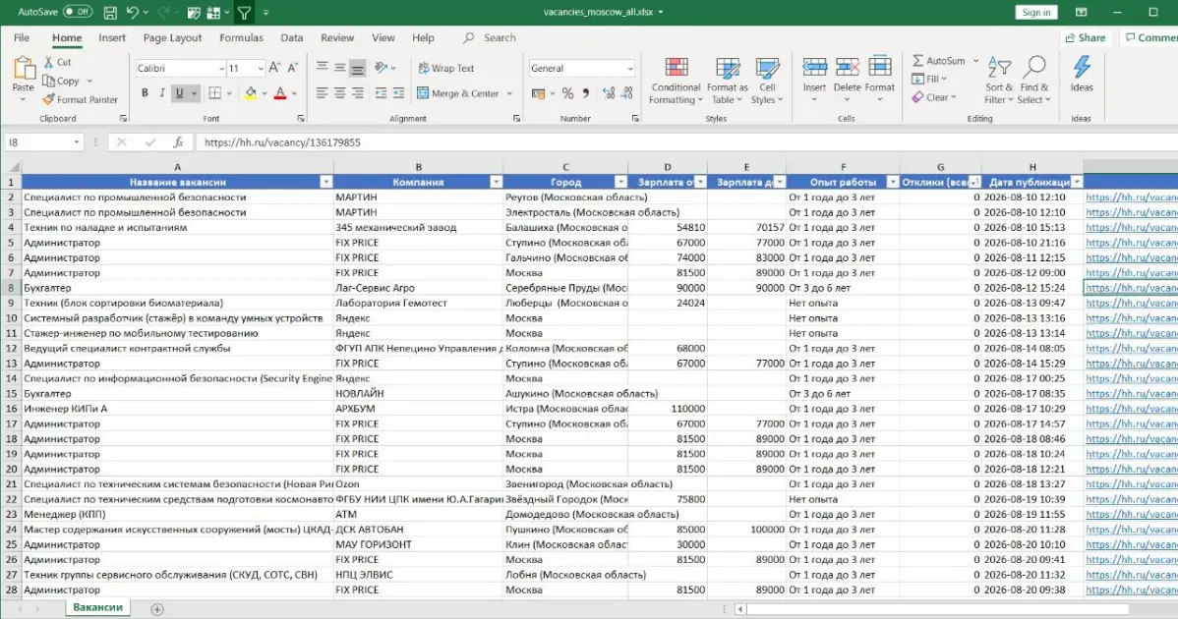Open filter dropdown for Название вакансии column
Viewport: 1178px width, 619px height.
click(326, 182)
